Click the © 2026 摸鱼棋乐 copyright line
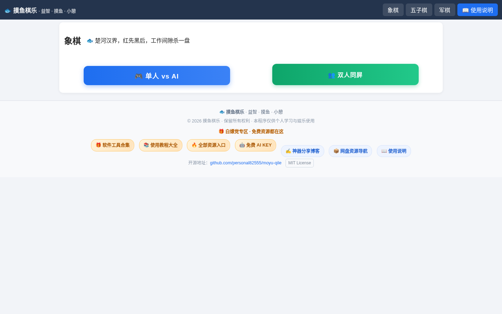This screenshot has height=314, width=502. pos(251,121)
